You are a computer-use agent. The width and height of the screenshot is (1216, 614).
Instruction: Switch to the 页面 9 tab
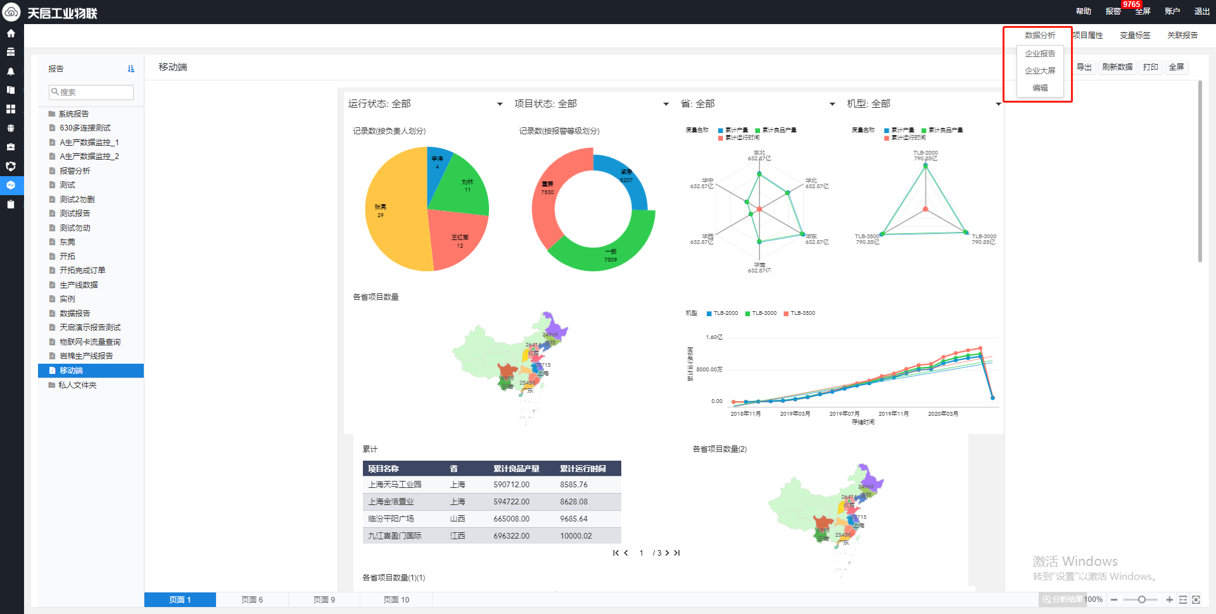(324, 599)
